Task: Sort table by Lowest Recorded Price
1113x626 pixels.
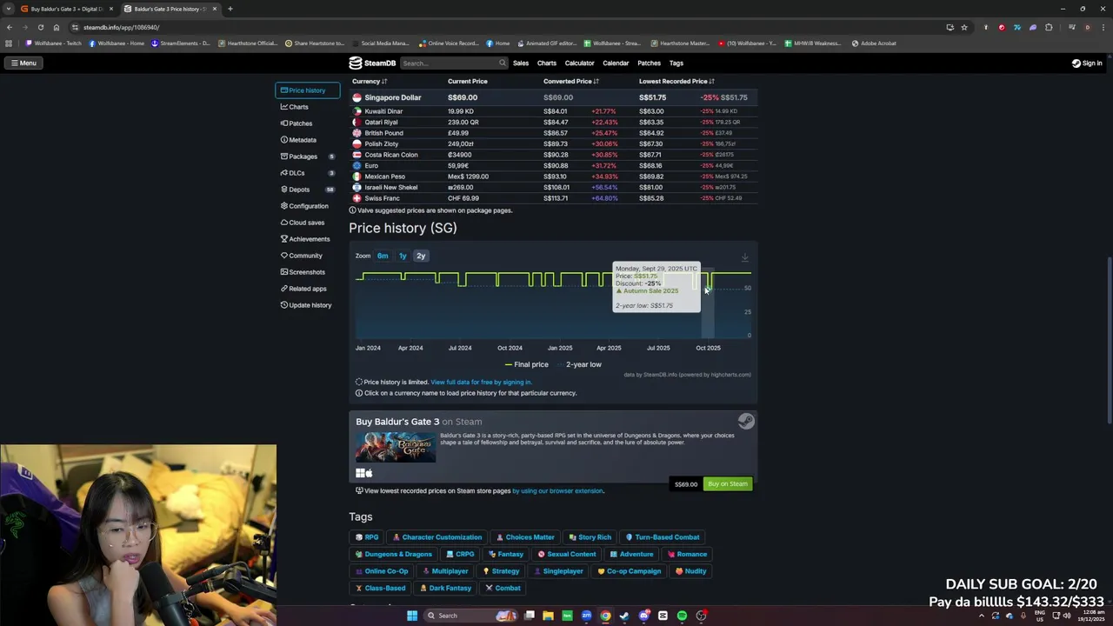Action: point(676,82)
